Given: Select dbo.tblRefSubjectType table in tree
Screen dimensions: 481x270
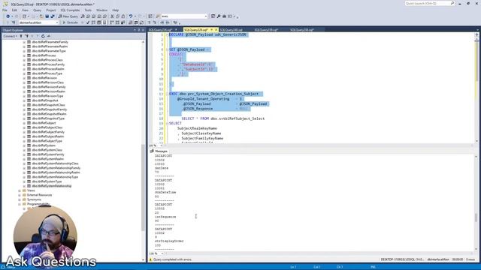Looking at the screenshot, I should pos(47,141).
